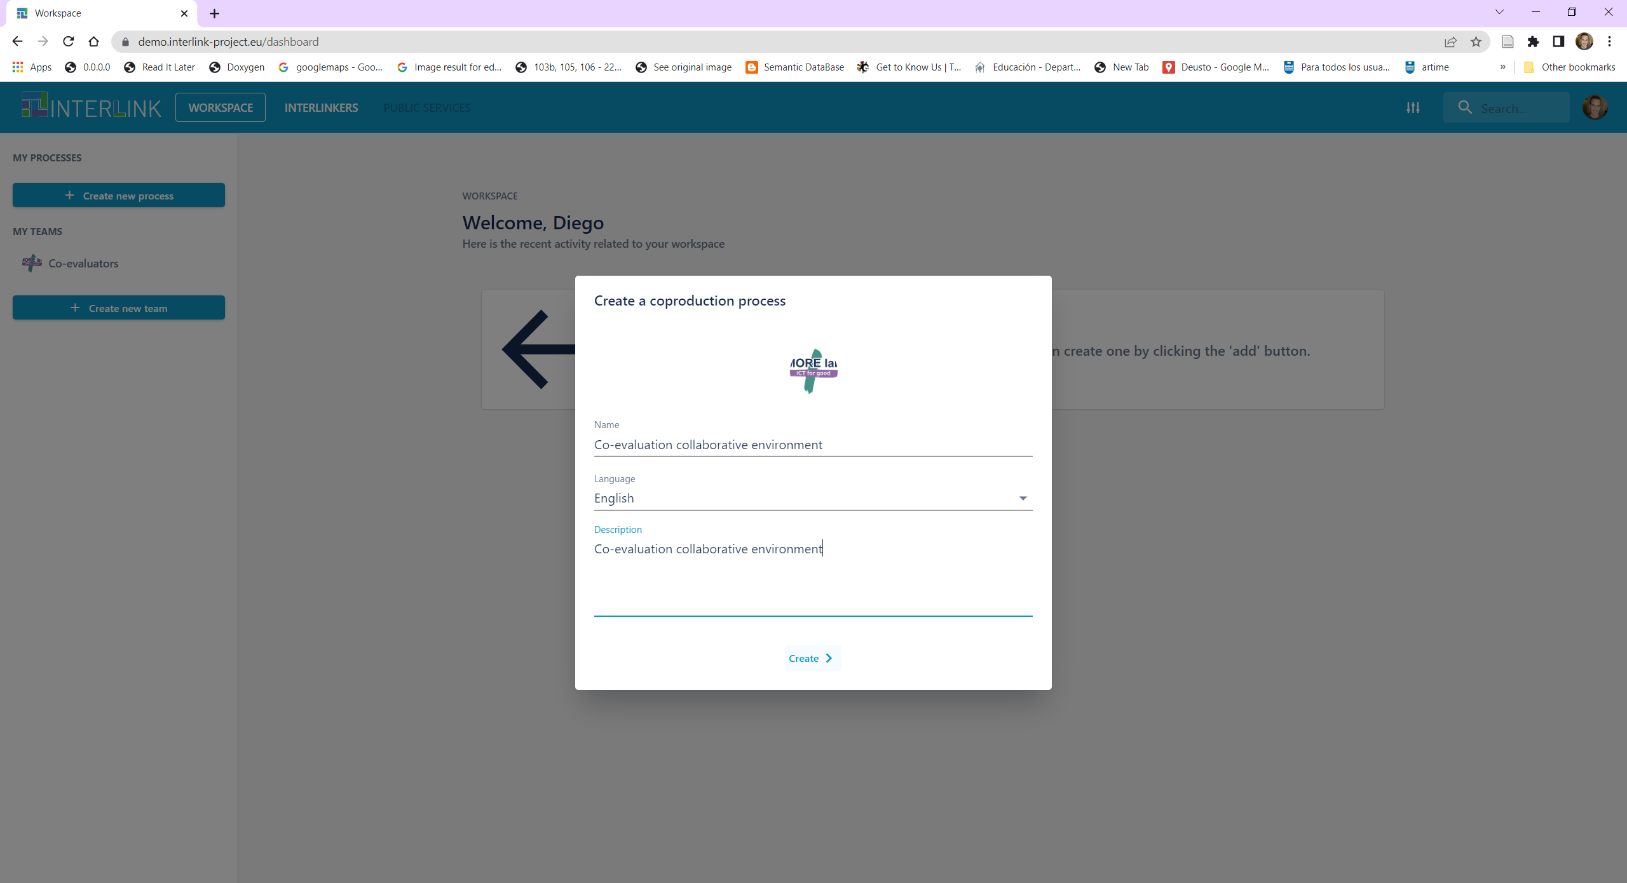The height and width of the screenshot is (883, 1627).
Task: Toggle the browser bookmark star icon
Action: tap(1474, 41)
